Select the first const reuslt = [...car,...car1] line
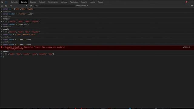Viewport: 194px width, 109px height. (17, 40)
